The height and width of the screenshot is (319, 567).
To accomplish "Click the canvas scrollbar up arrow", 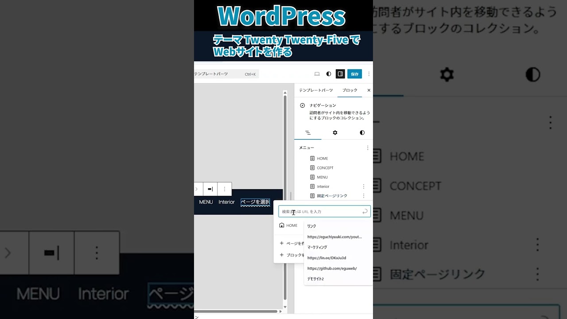I will [x=285, y=93].
